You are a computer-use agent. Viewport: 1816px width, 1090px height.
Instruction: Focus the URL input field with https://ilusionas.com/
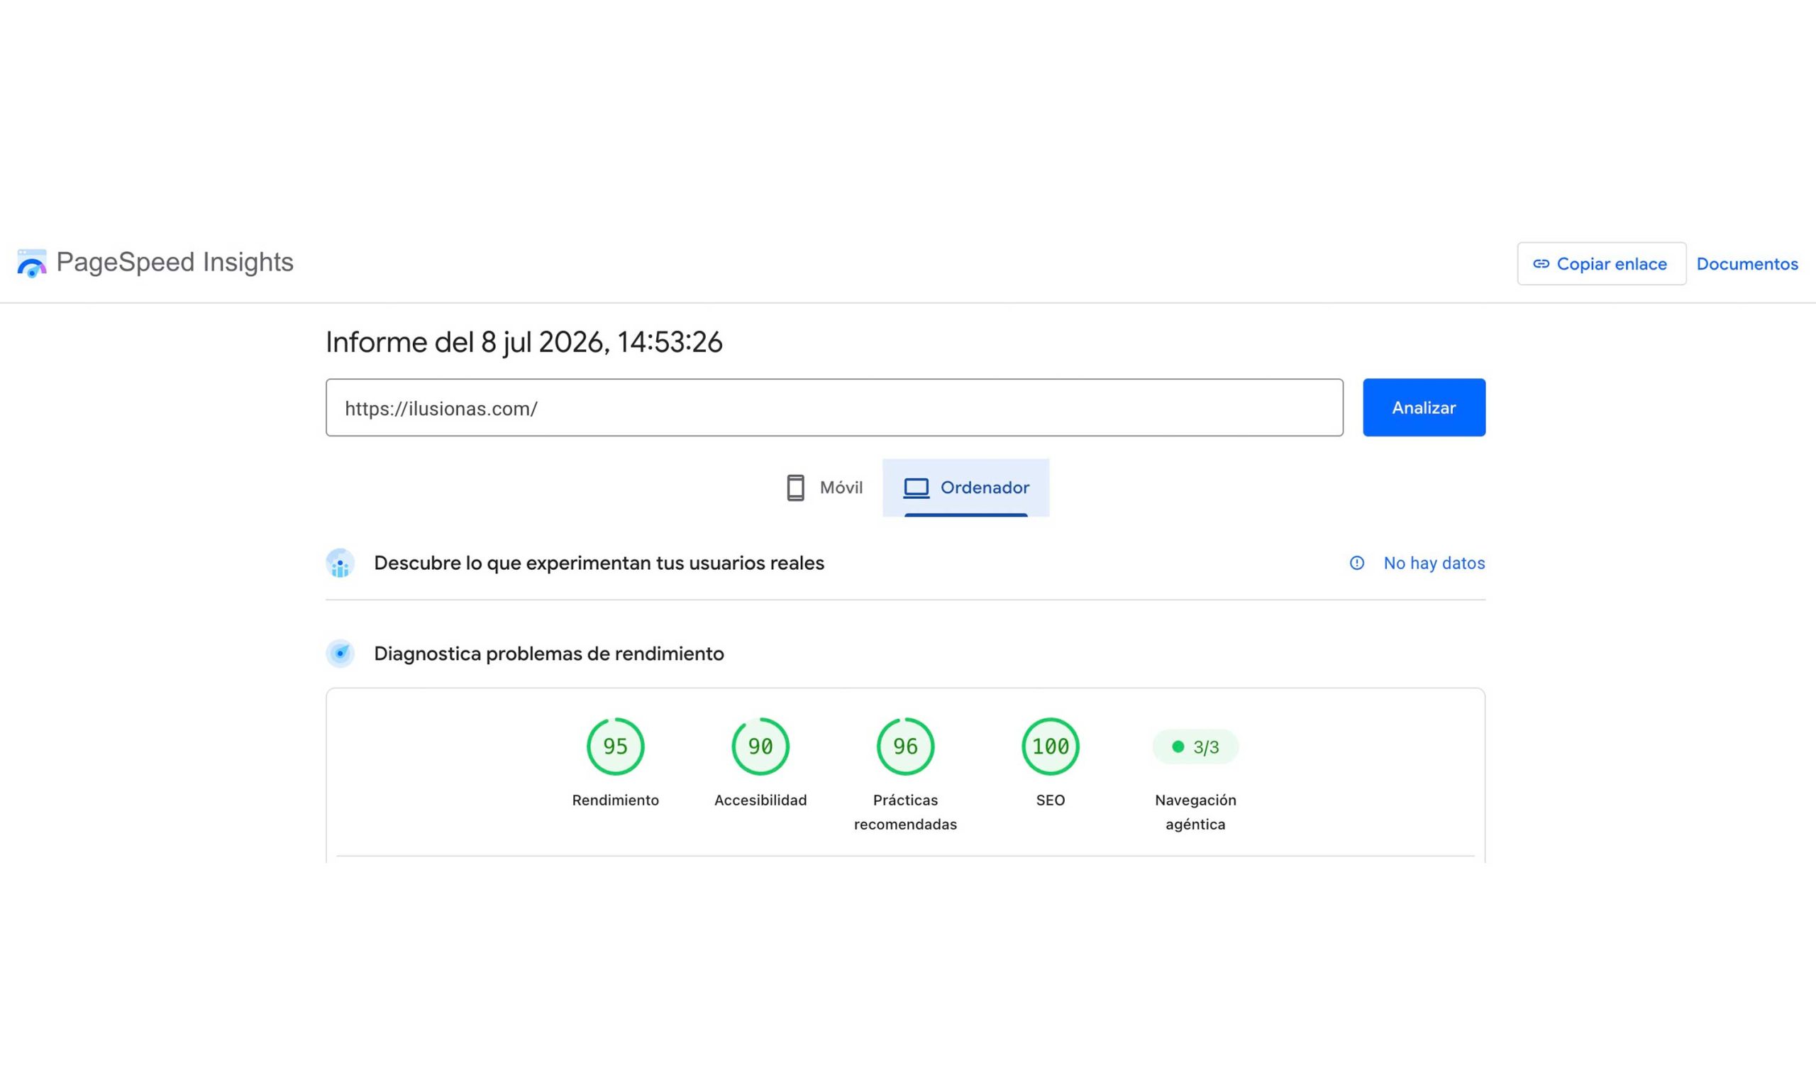coord(834,407)
